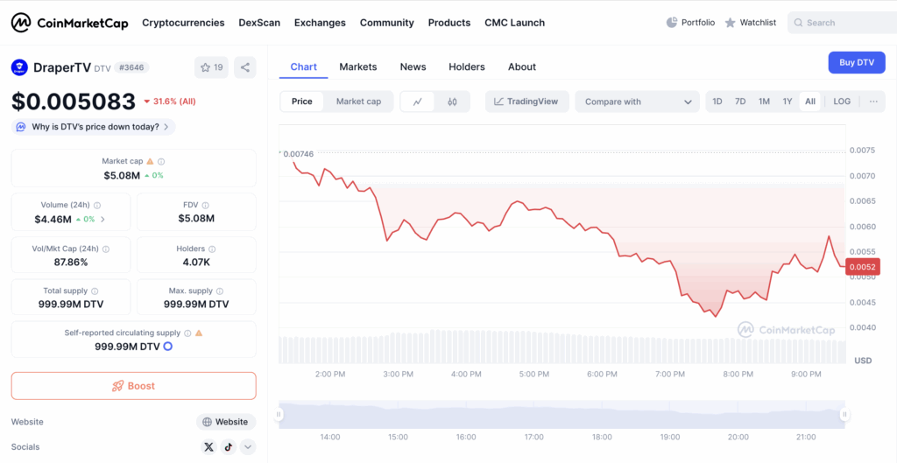Switch to candlestick chart icon

coord(452,102)
